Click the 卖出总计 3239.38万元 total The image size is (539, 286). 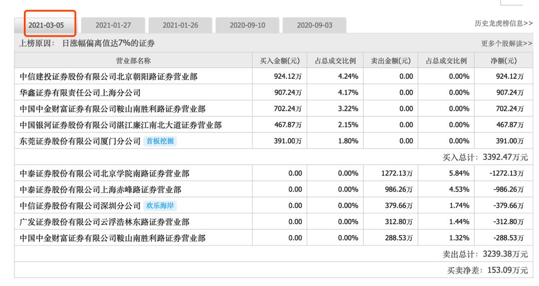pos(485,254)
